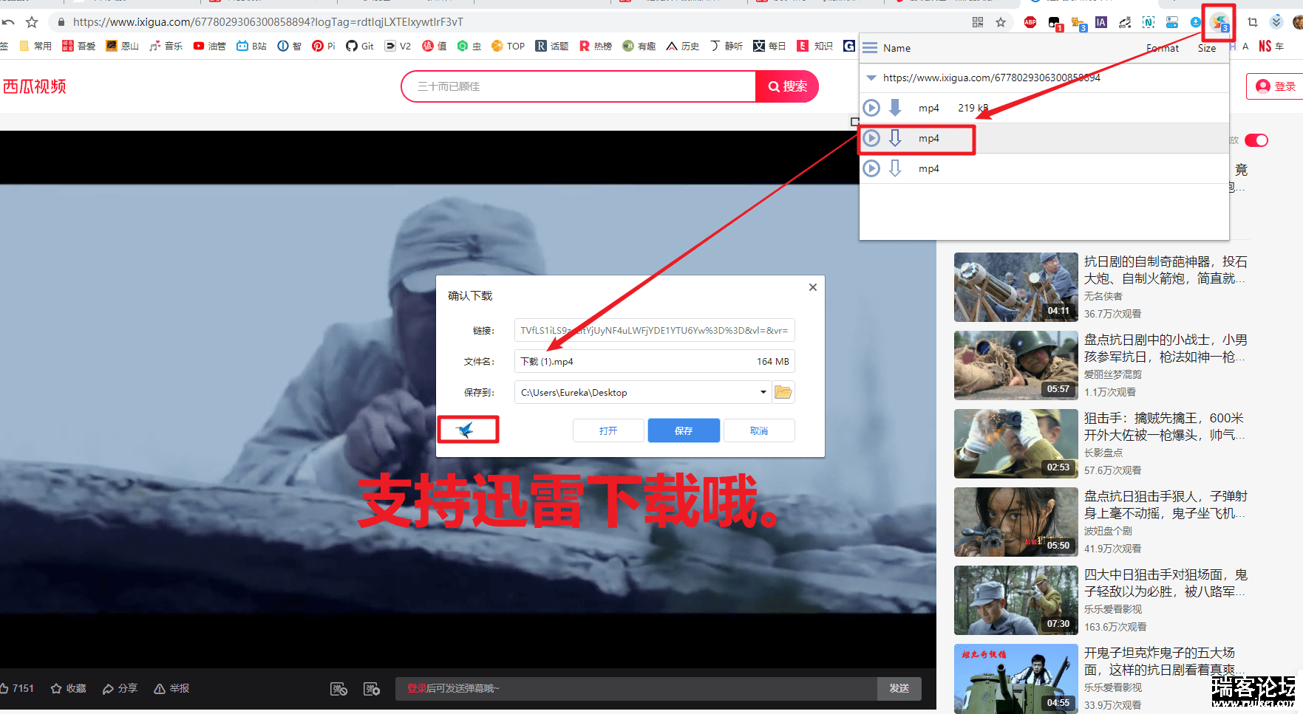Click the cat extension icon with badge 3
This screenshot has width=1303, height=714.
[x=1078, y=24]
